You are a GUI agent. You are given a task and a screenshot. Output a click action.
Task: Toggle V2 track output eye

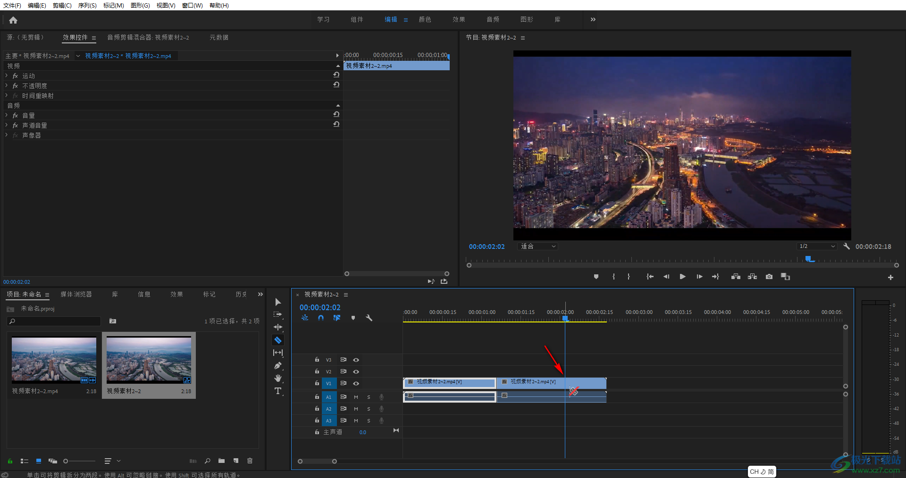pyautogui.click(x=356, y=371)
